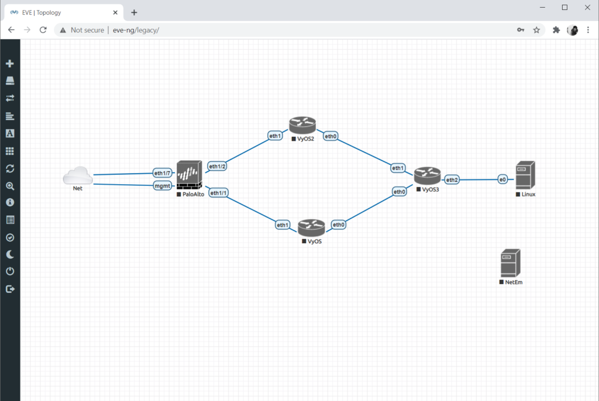Toggle night mode with the moon icon
This screenshot has width=599, height=401.
10,254
